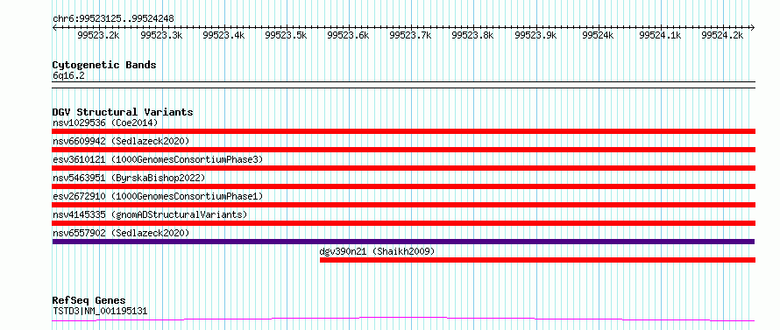The width and height of the screenshot is (780, 330).
Task: Click the red bar for esv3610121
Action: [403, 168]
